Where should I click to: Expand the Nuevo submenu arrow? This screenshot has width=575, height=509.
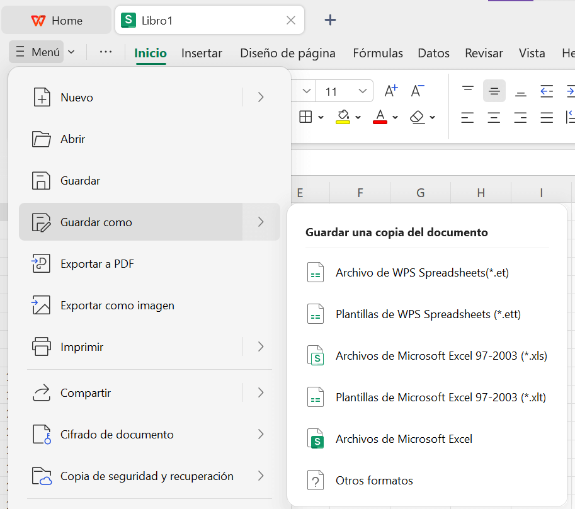[x=261, y=98]
